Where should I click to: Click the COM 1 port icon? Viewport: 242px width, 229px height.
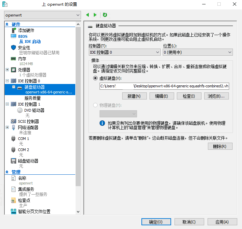click(x=13, y=139)
